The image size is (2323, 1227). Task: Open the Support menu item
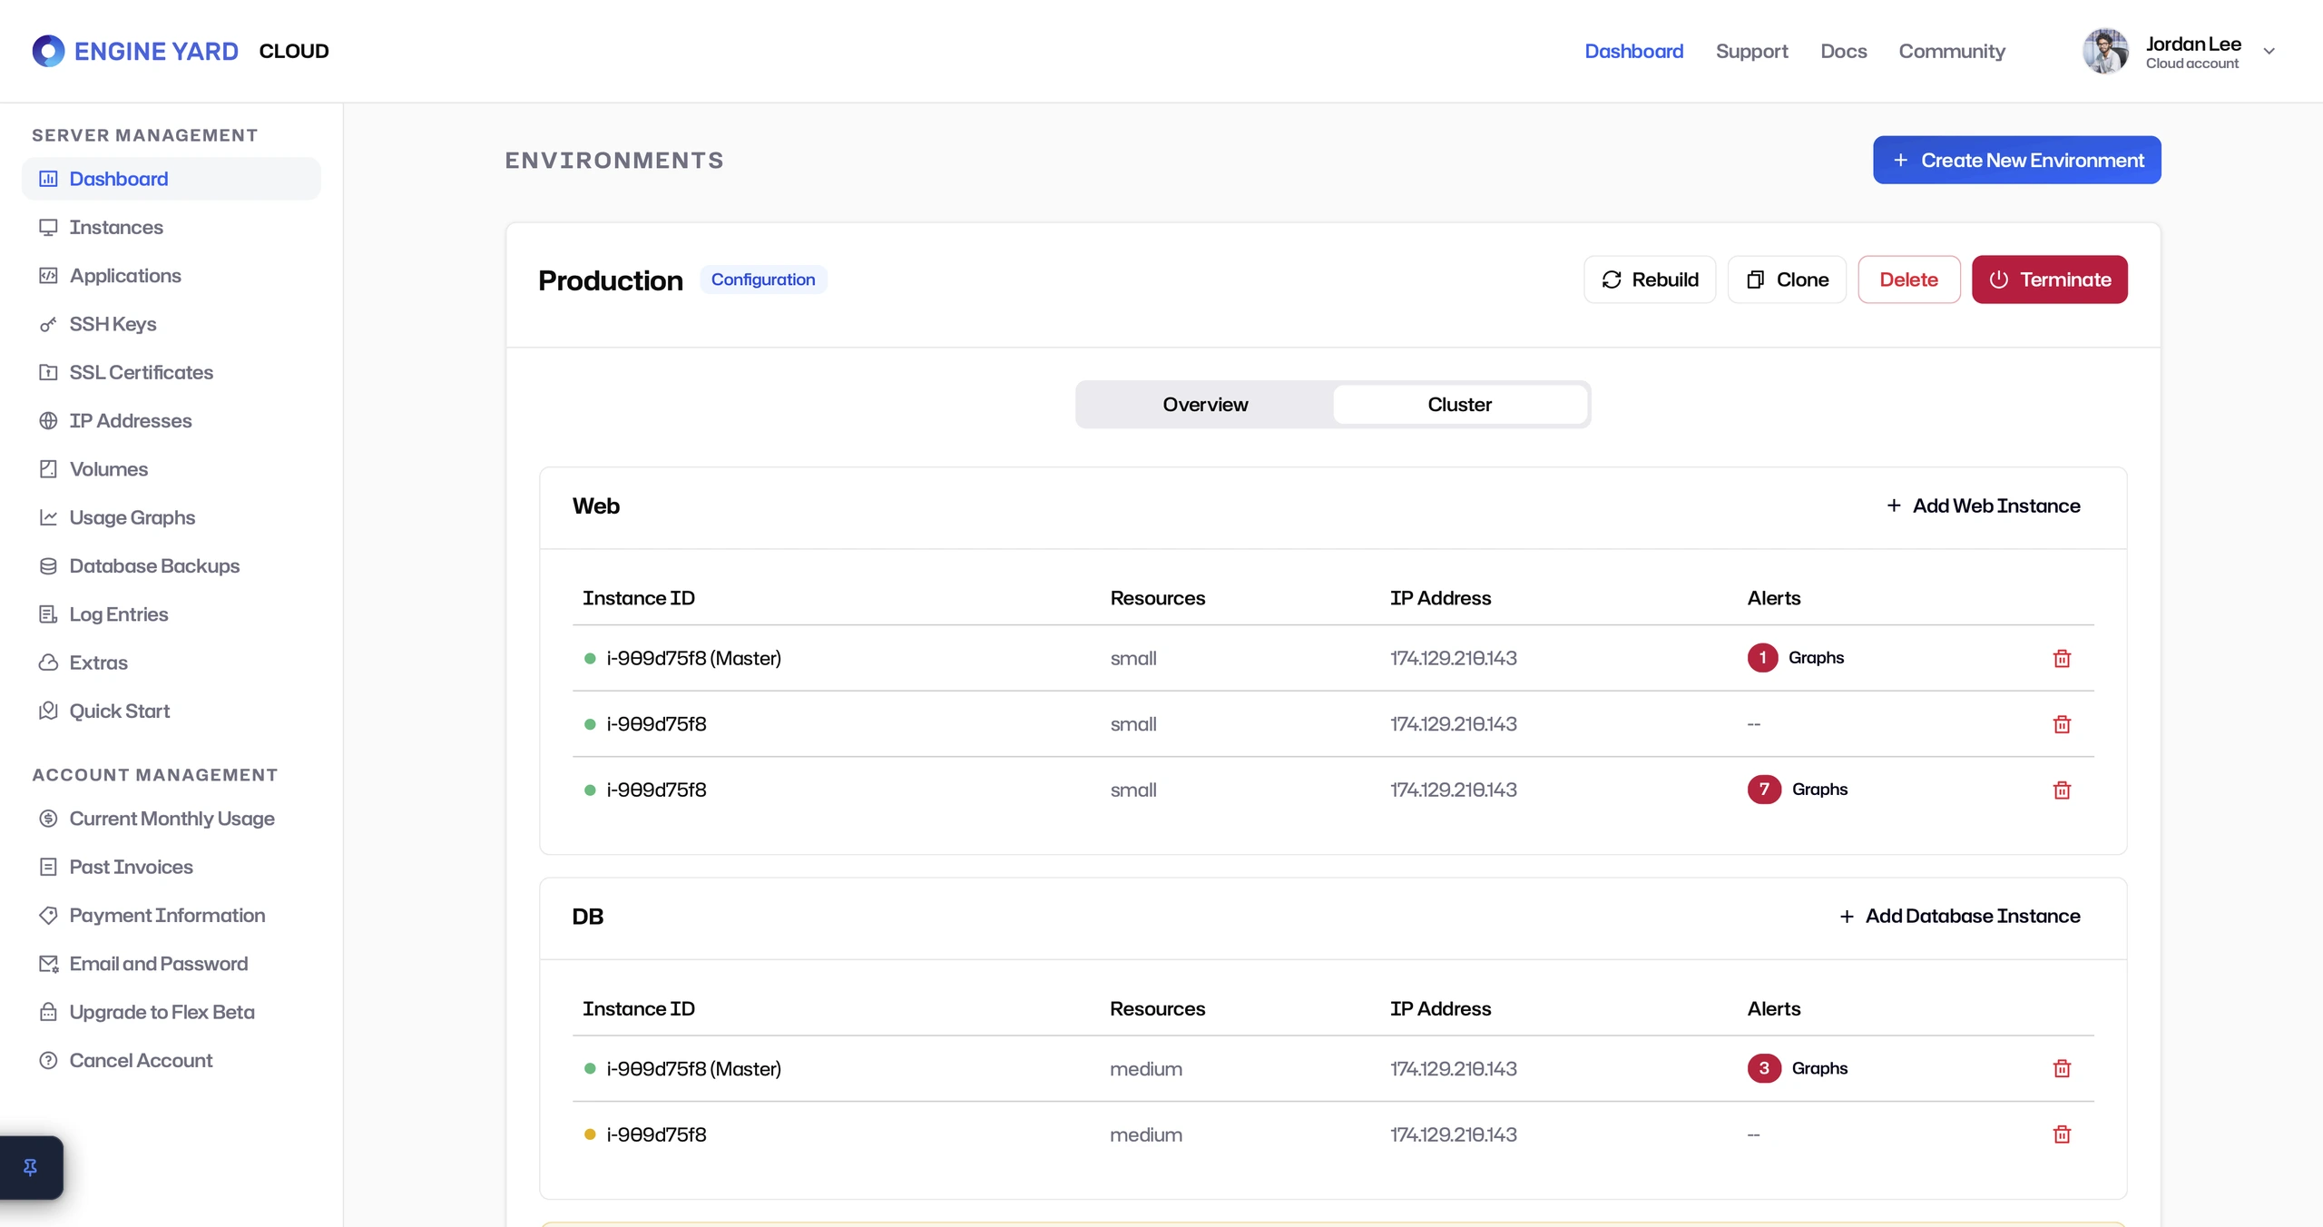coord(1751,51)
